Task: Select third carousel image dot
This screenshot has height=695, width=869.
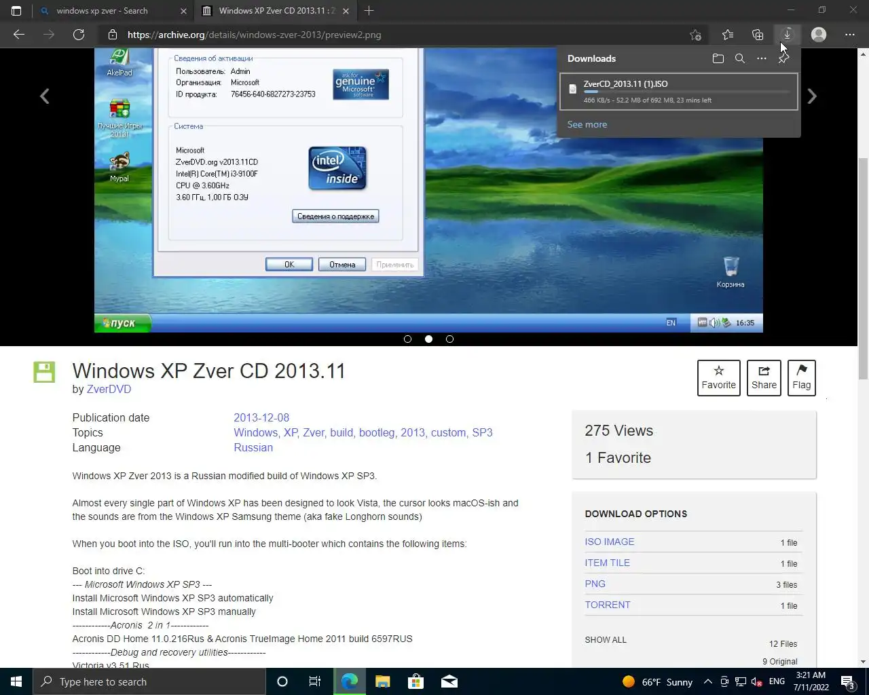Action: click(x=449, y=339)
